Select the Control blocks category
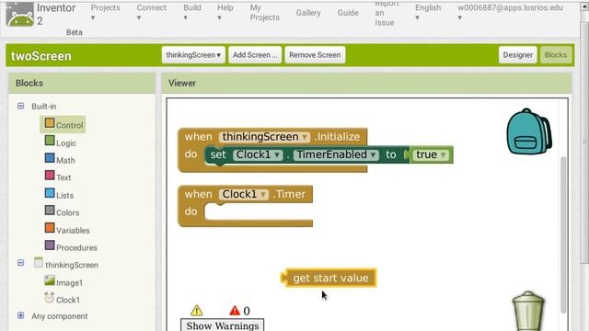Screen dimensions: 589x331 pos(63,124)
